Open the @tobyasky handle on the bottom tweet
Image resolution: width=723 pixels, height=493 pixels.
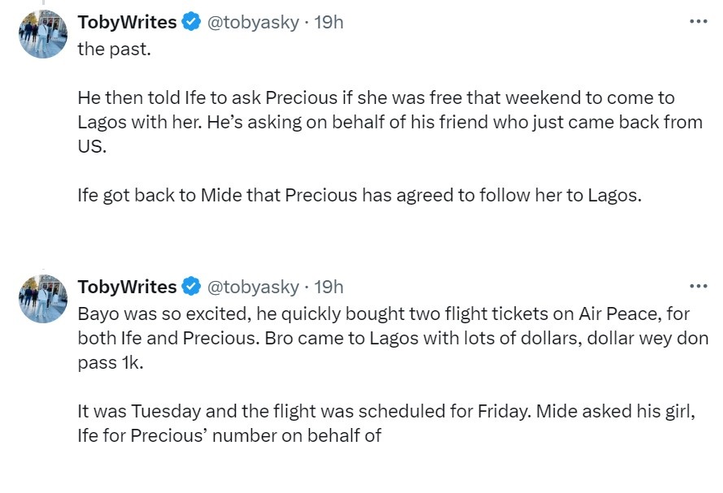pos(253,288)
